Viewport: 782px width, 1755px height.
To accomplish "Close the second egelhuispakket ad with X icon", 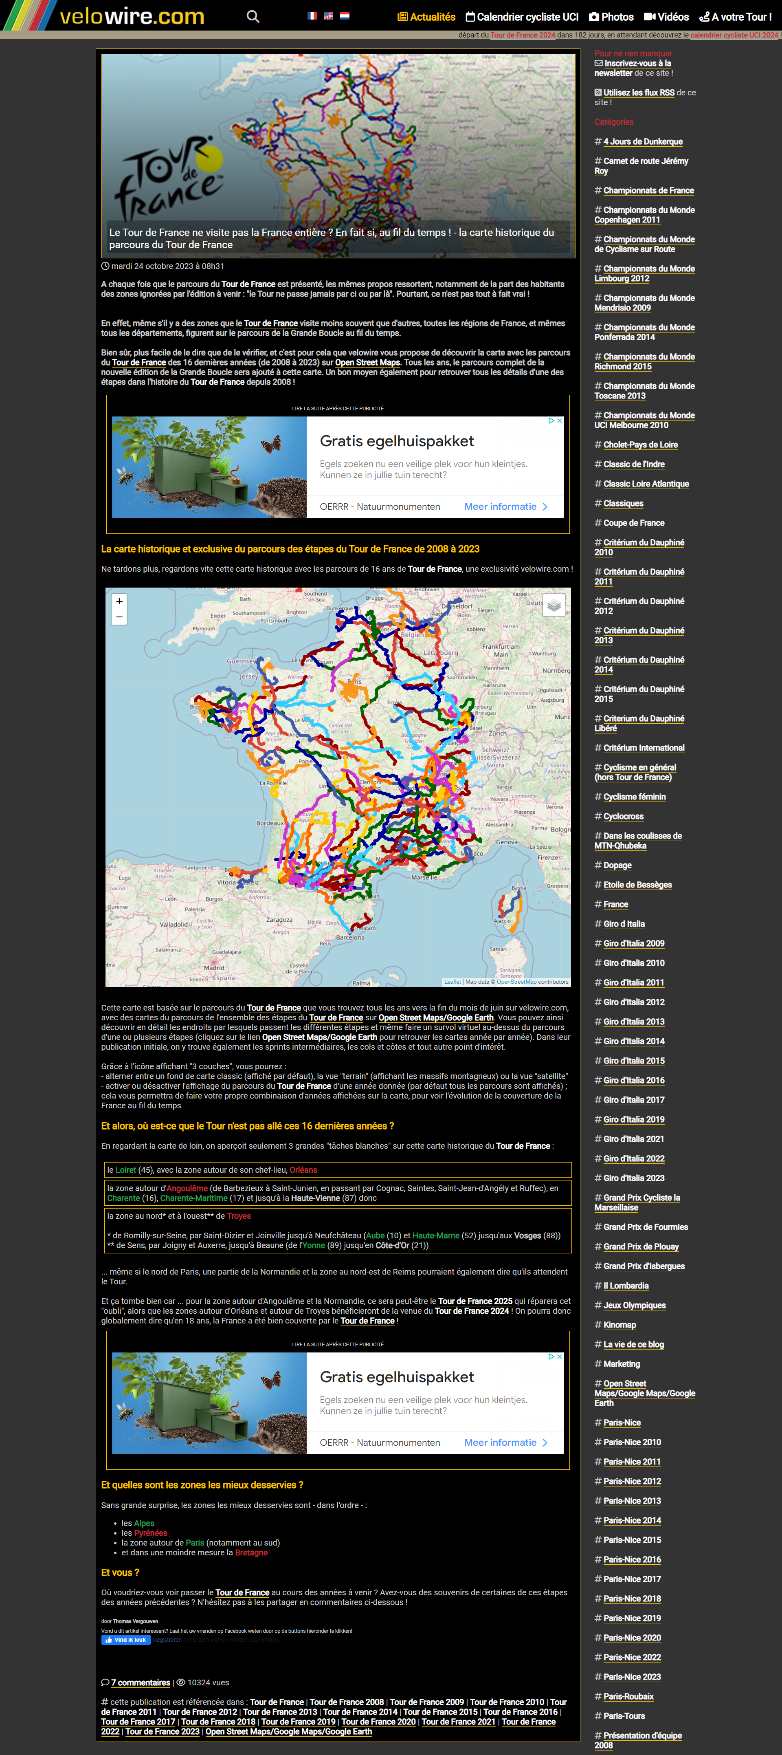I will coord(560,1356).
